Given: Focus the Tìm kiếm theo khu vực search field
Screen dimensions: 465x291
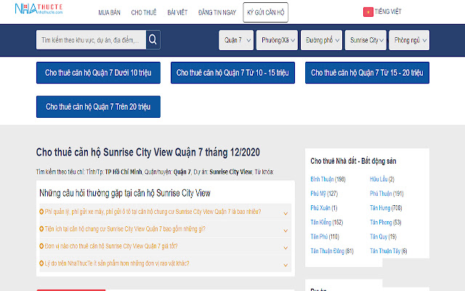Looking at the screenshot, I should 91,40.
